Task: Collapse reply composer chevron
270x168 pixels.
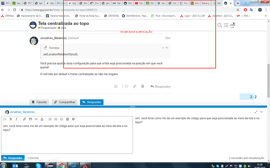Action: coord(261,112)
